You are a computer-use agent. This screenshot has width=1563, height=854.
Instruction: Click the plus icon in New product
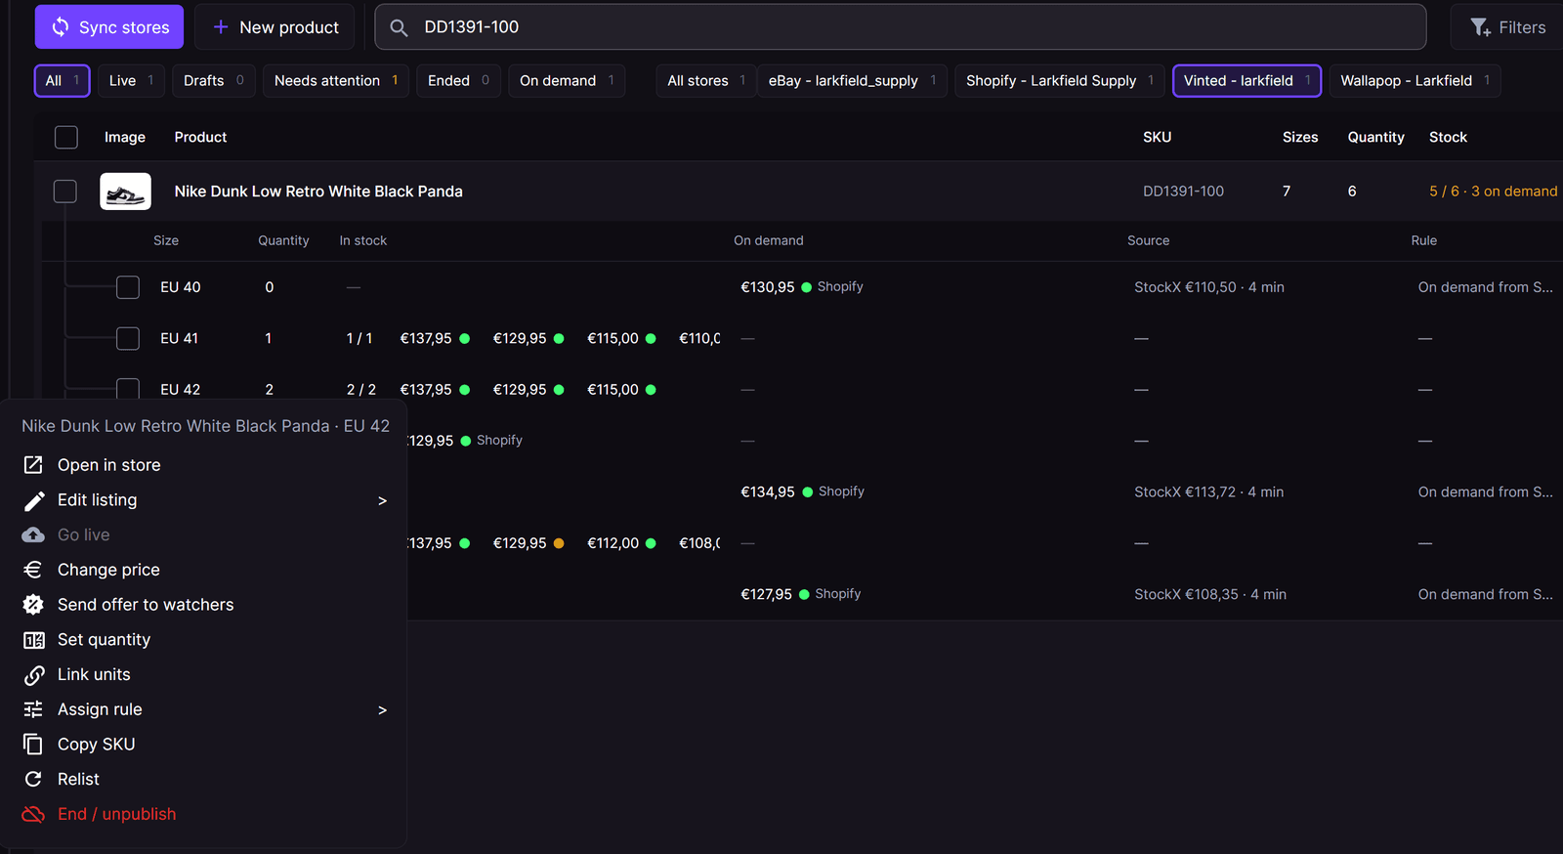pyautogui.click(x=221, y=27)
